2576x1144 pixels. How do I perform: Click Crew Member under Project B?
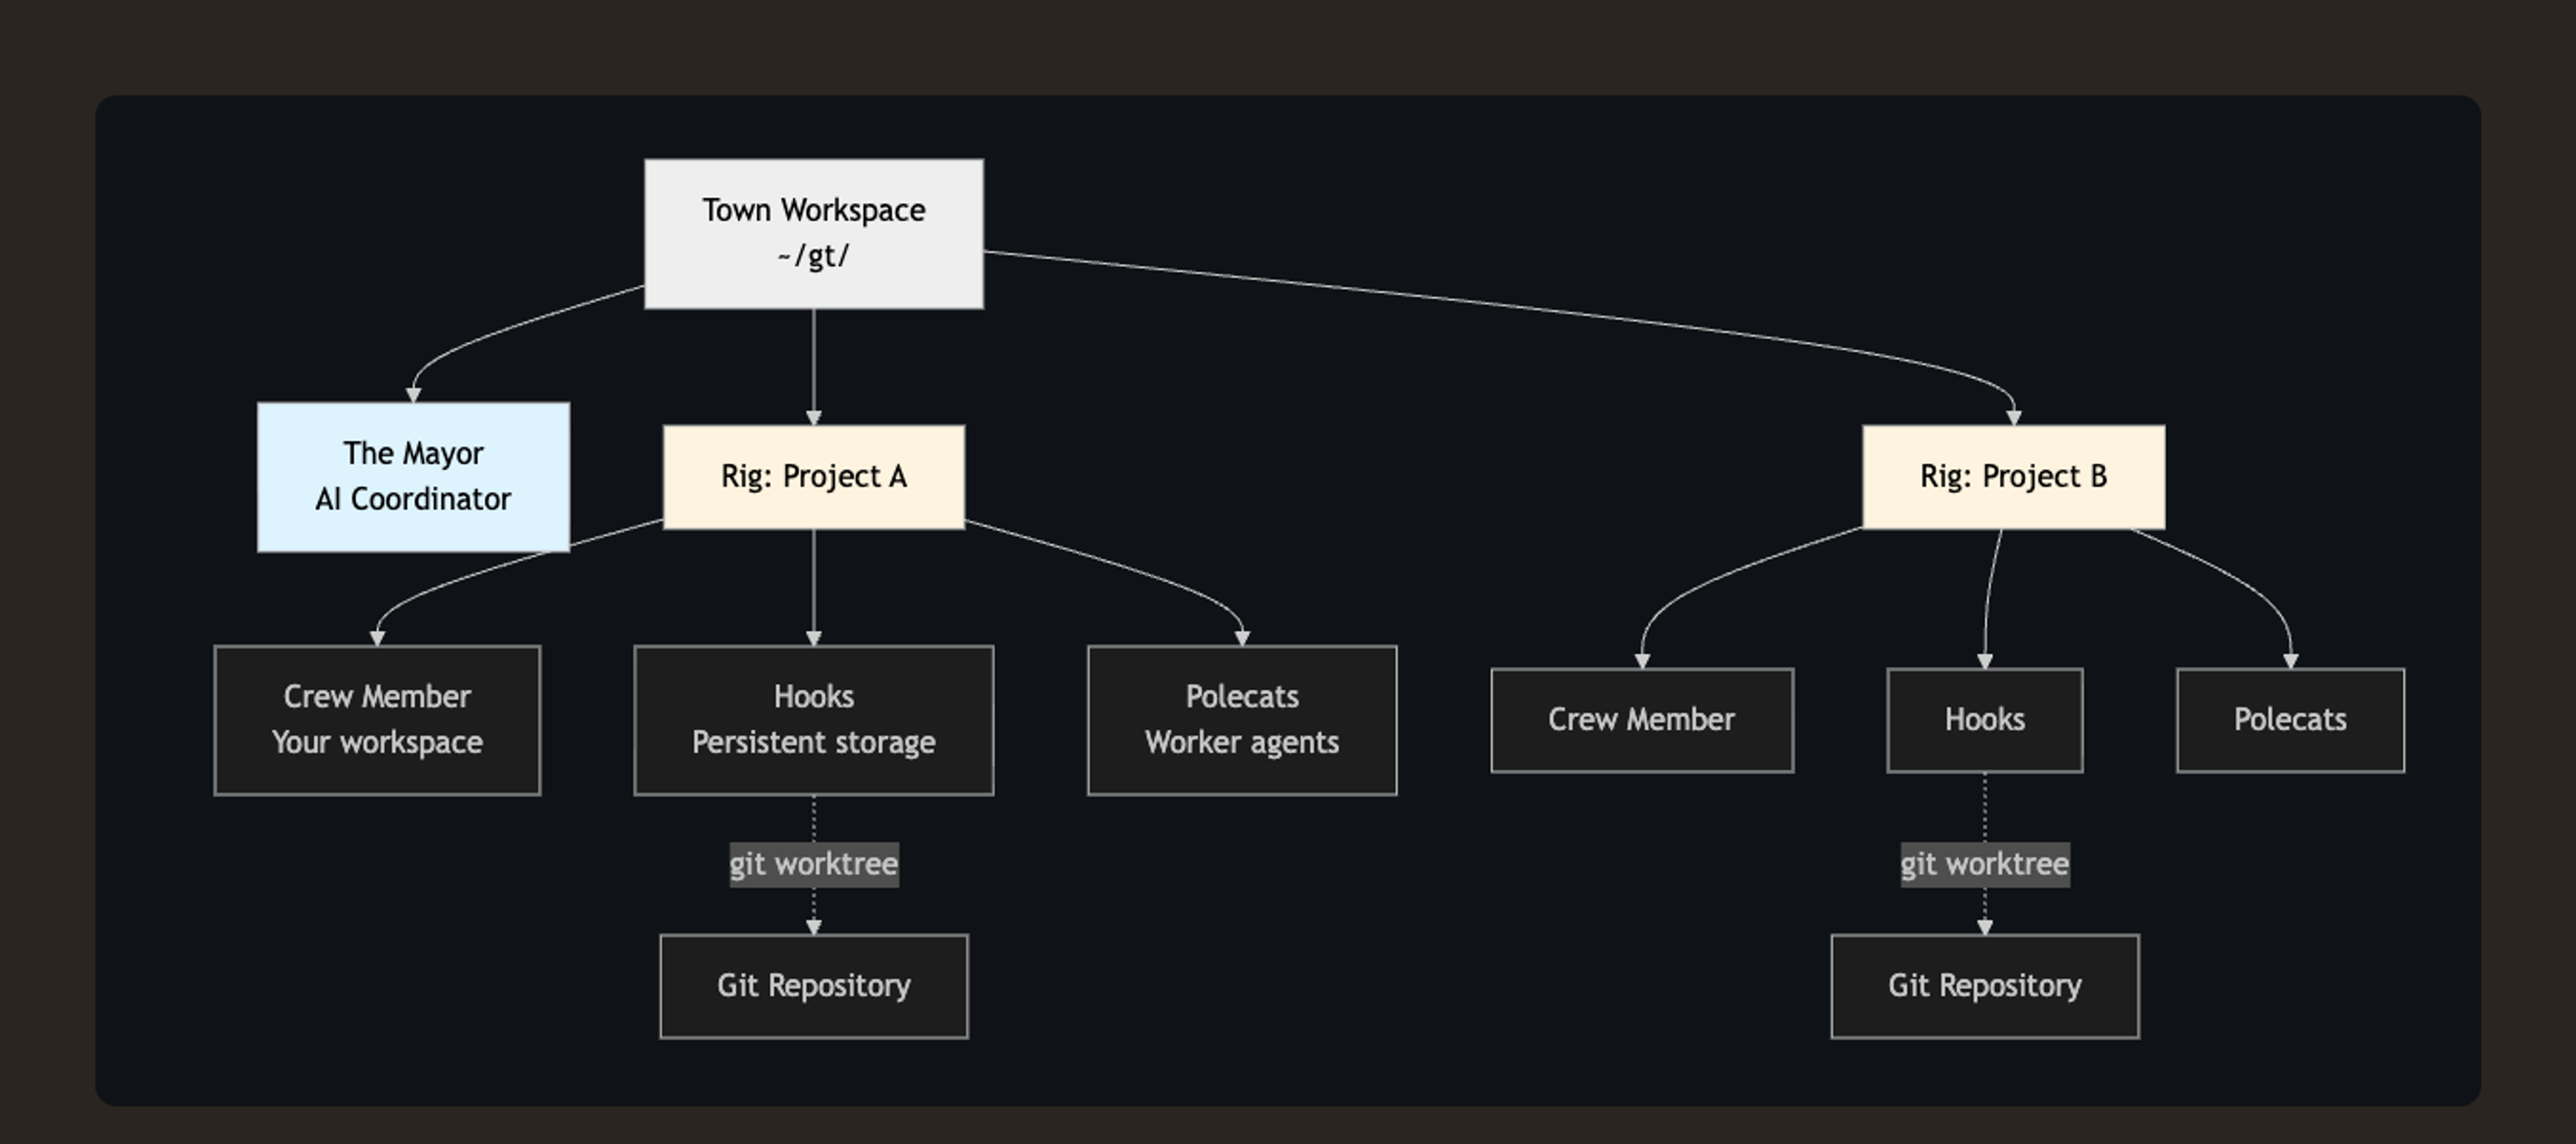click(x=1641, y=720)
